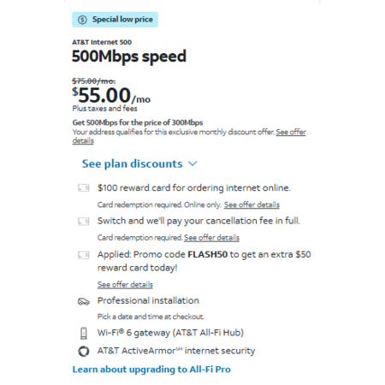Click the Wi-Fi 6 gateway device icon
This screenshot has height=385, width=385.
(84, 333)
